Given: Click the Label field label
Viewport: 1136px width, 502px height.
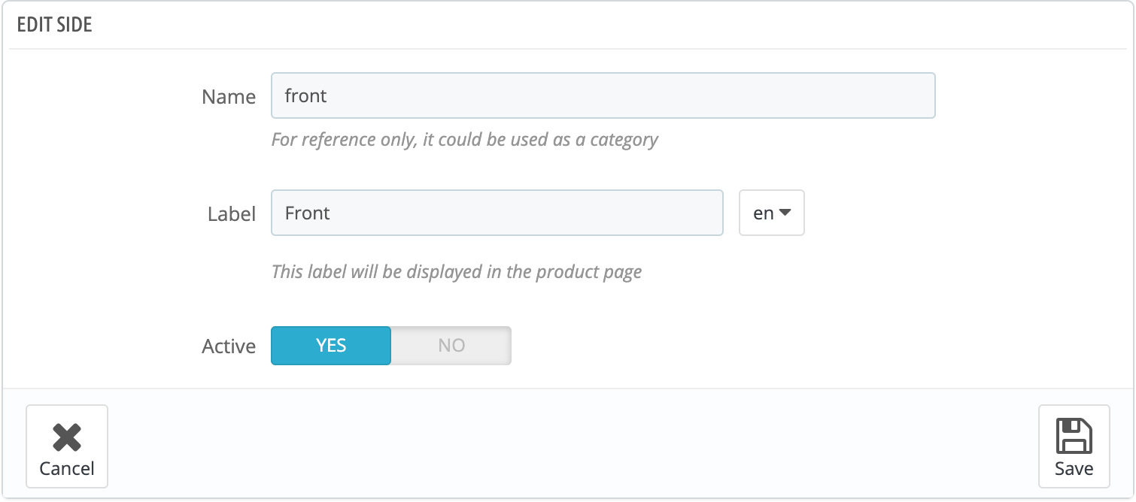Looking at the screenshot, I should (x=232, y=214).
